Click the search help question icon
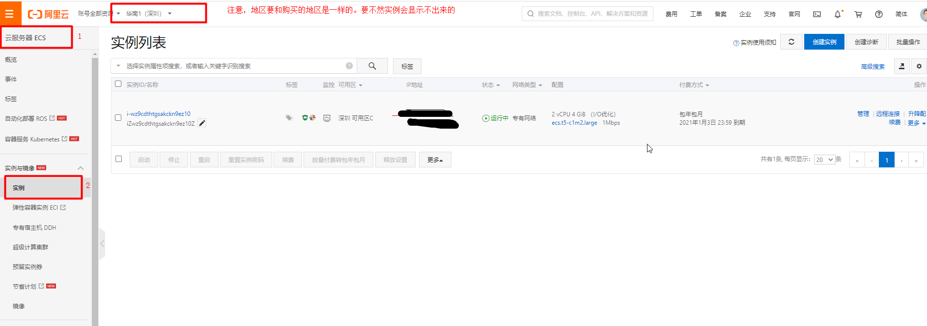 coord(349,66)
